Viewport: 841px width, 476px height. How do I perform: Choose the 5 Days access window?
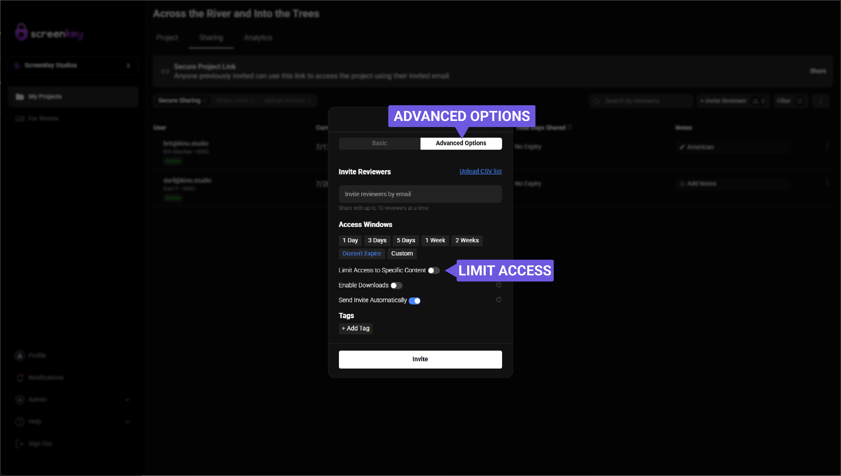pyautogui.click(x=406, y=240)
